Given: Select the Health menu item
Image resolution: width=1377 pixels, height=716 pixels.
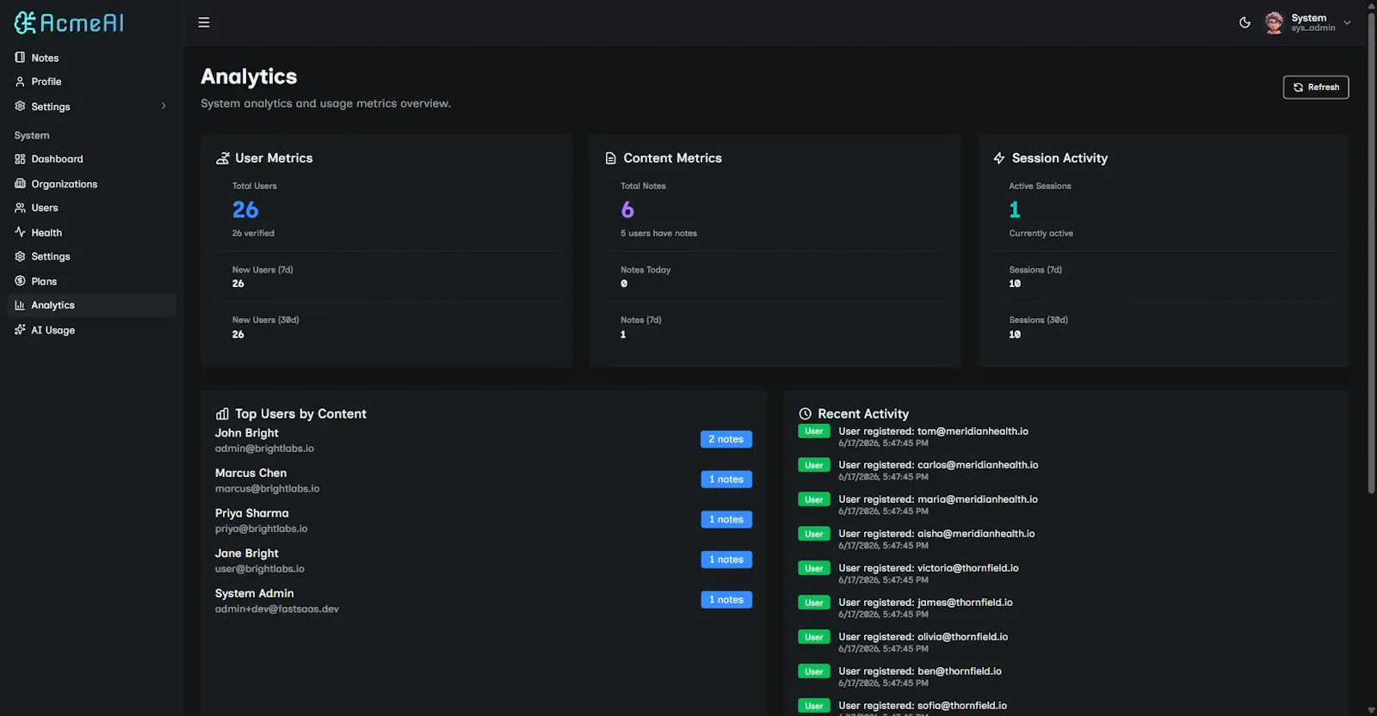Looking at the screenshot, I should [x=91, y=232].
